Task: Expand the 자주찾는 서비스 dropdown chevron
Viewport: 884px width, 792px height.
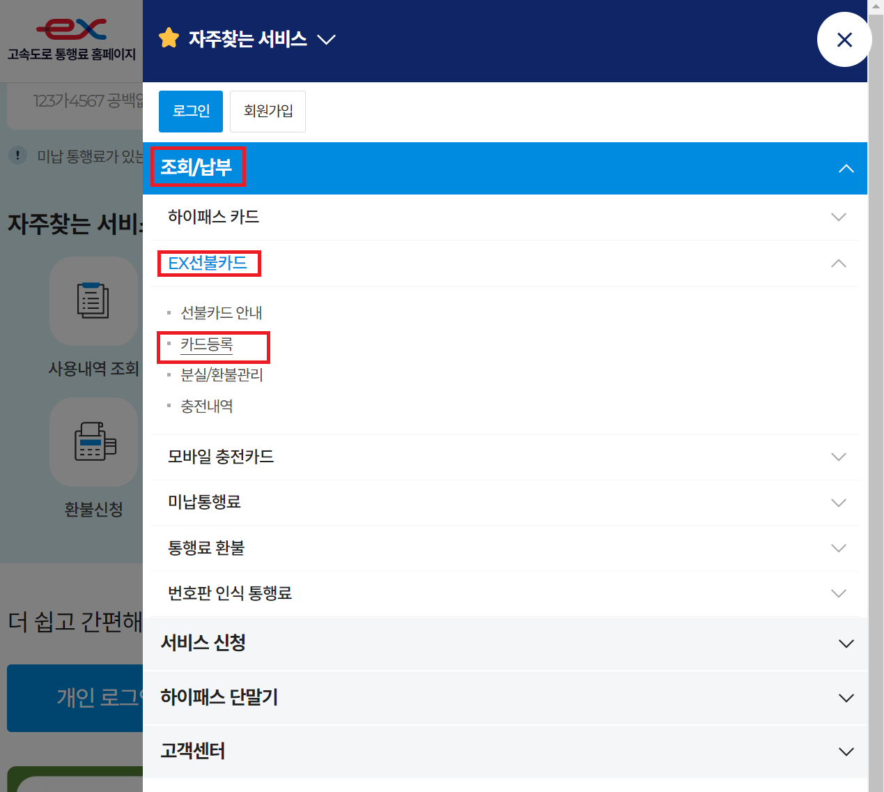Action: [326, 40]
